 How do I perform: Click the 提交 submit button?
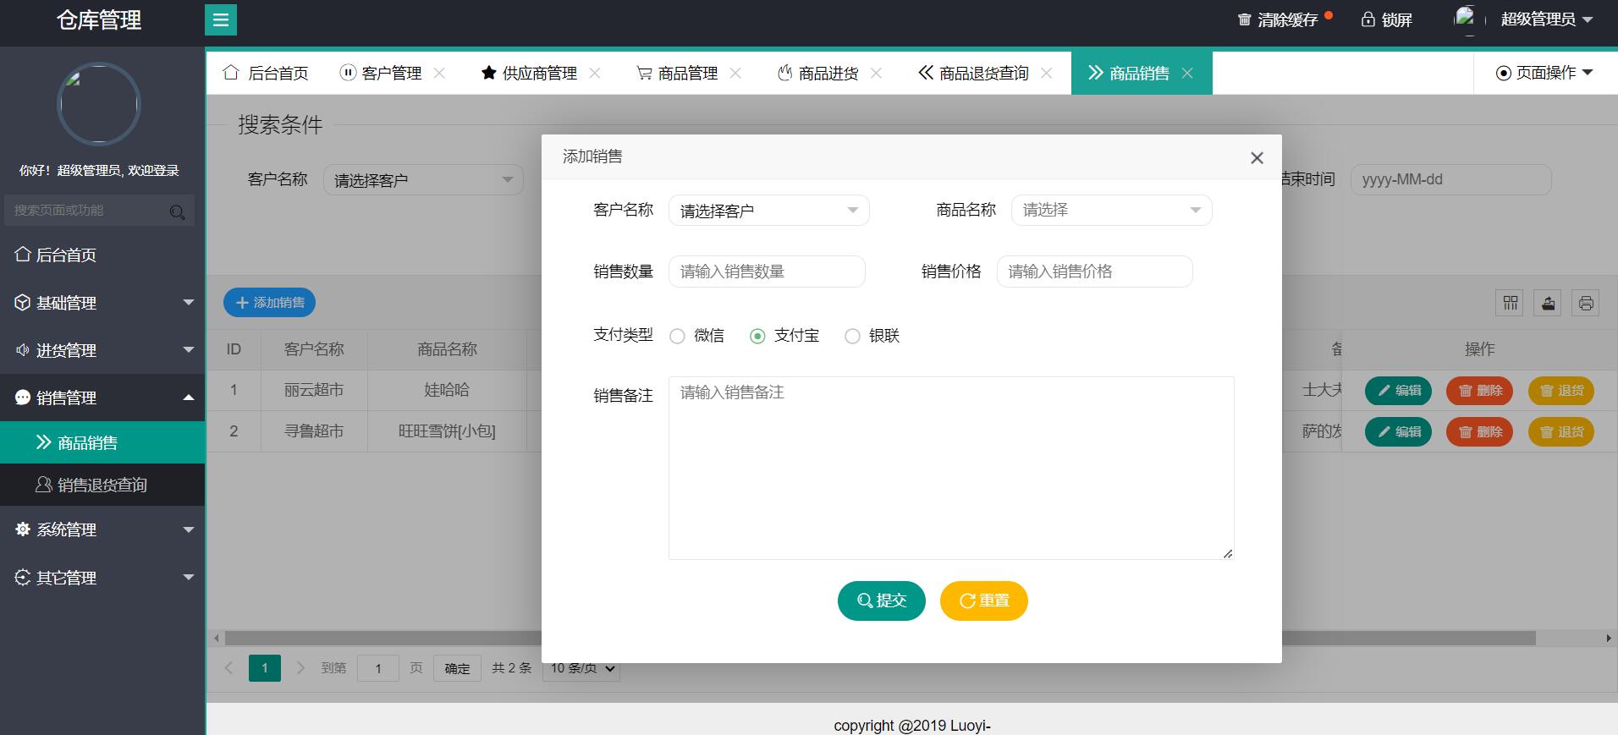point(881,601)
